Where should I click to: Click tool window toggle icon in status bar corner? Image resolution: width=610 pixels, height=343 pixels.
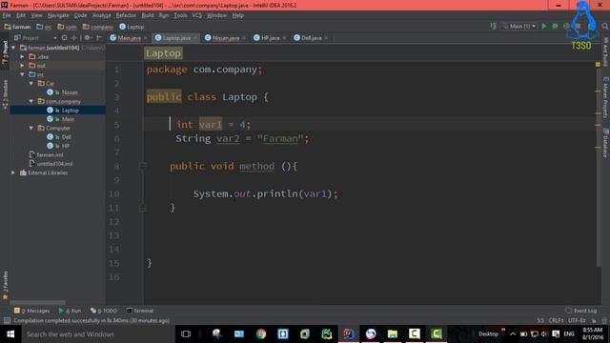click(7, 320)
